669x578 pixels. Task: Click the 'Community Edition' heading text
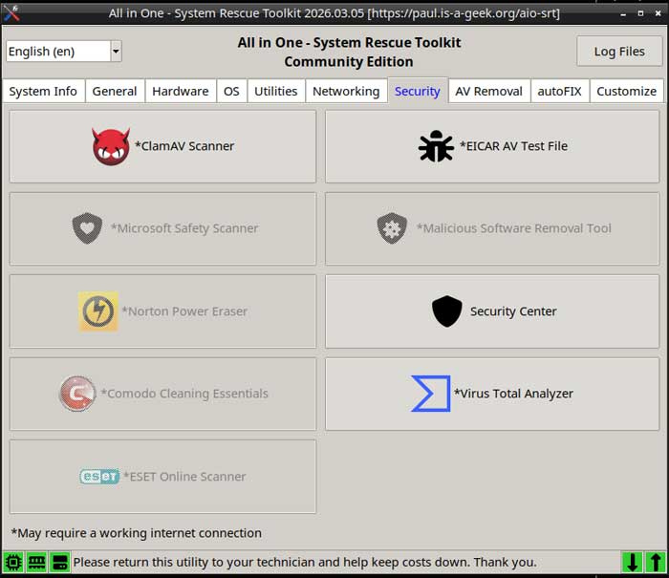(349, 62)
